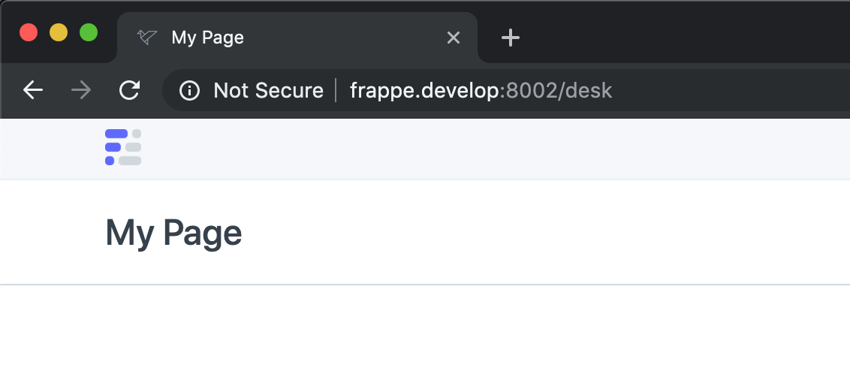Reload the page with the refresh icon
850x380 pixels.
[x=130, y=90]
